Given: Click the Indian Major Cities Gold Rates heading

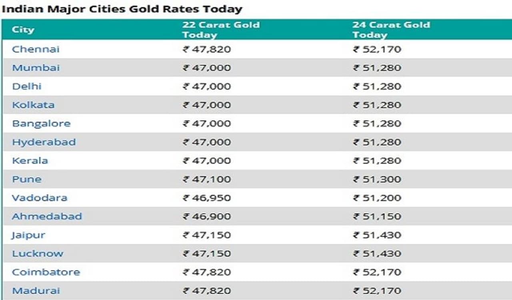Looking at the screenshot, I should (x=122, y=8).
